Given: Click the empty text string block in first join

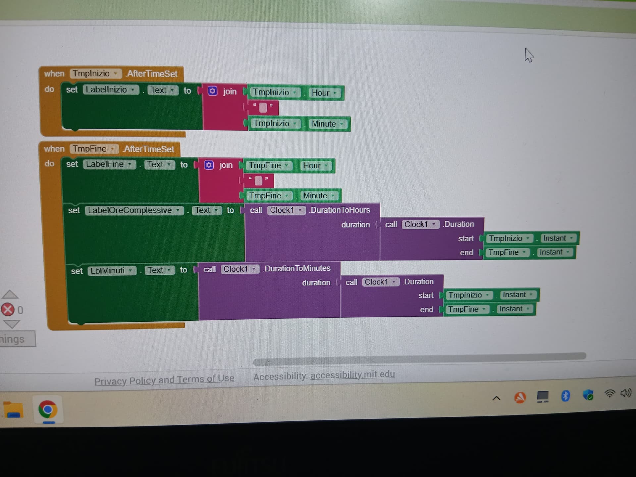Looking at the screenshot, I should pyautogui.click(x=263, y=108).
